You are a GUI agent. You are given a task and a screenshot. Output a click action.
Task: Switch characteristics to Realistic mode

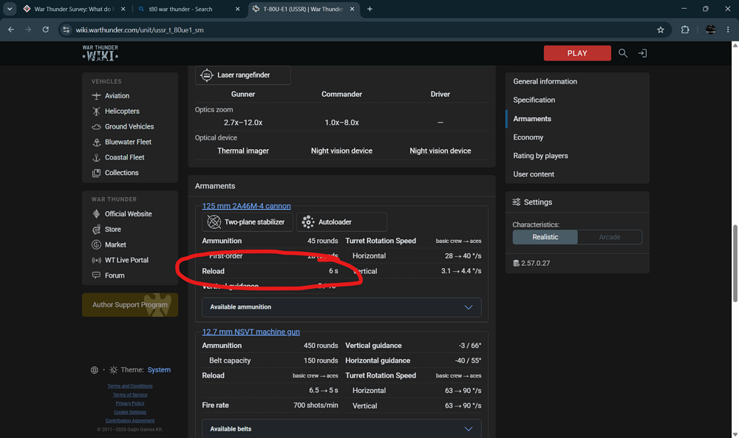(545, 237)
